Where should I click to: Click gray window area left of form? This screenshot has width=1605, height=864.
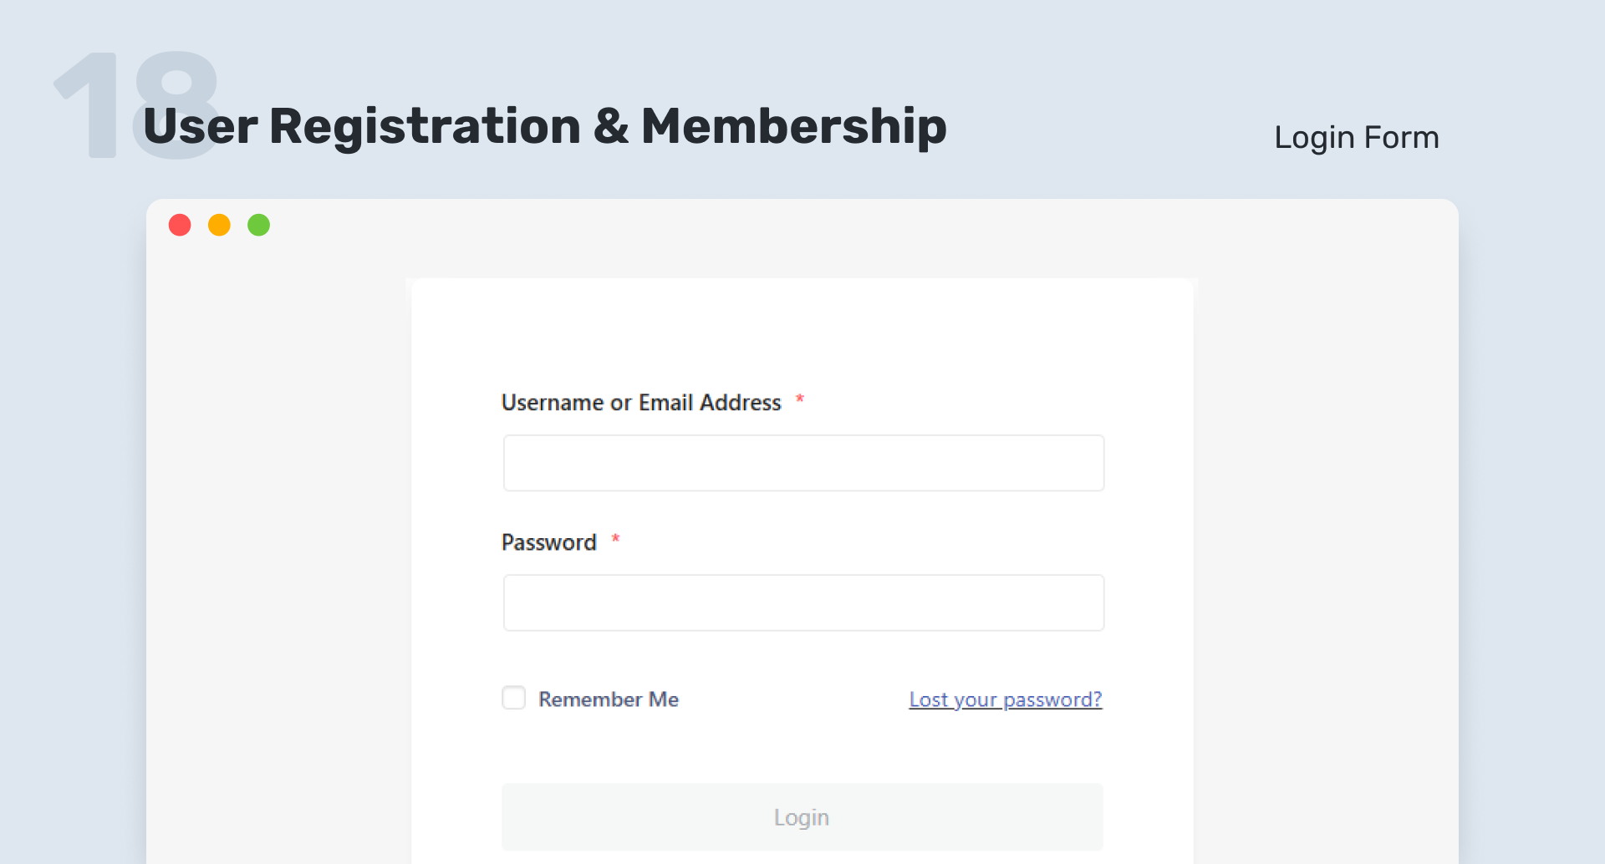coord(278,543)
